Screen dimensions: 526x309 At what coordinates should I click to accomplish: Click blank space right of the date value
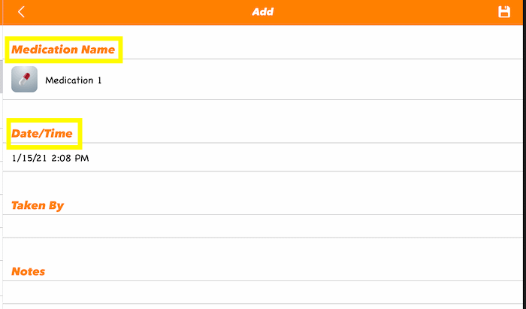click(x=301, y=158)
